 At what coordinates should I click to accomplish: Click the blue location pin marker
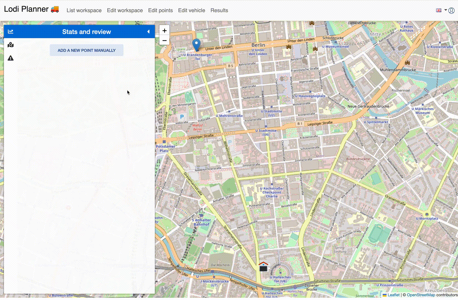coord(196,44)
